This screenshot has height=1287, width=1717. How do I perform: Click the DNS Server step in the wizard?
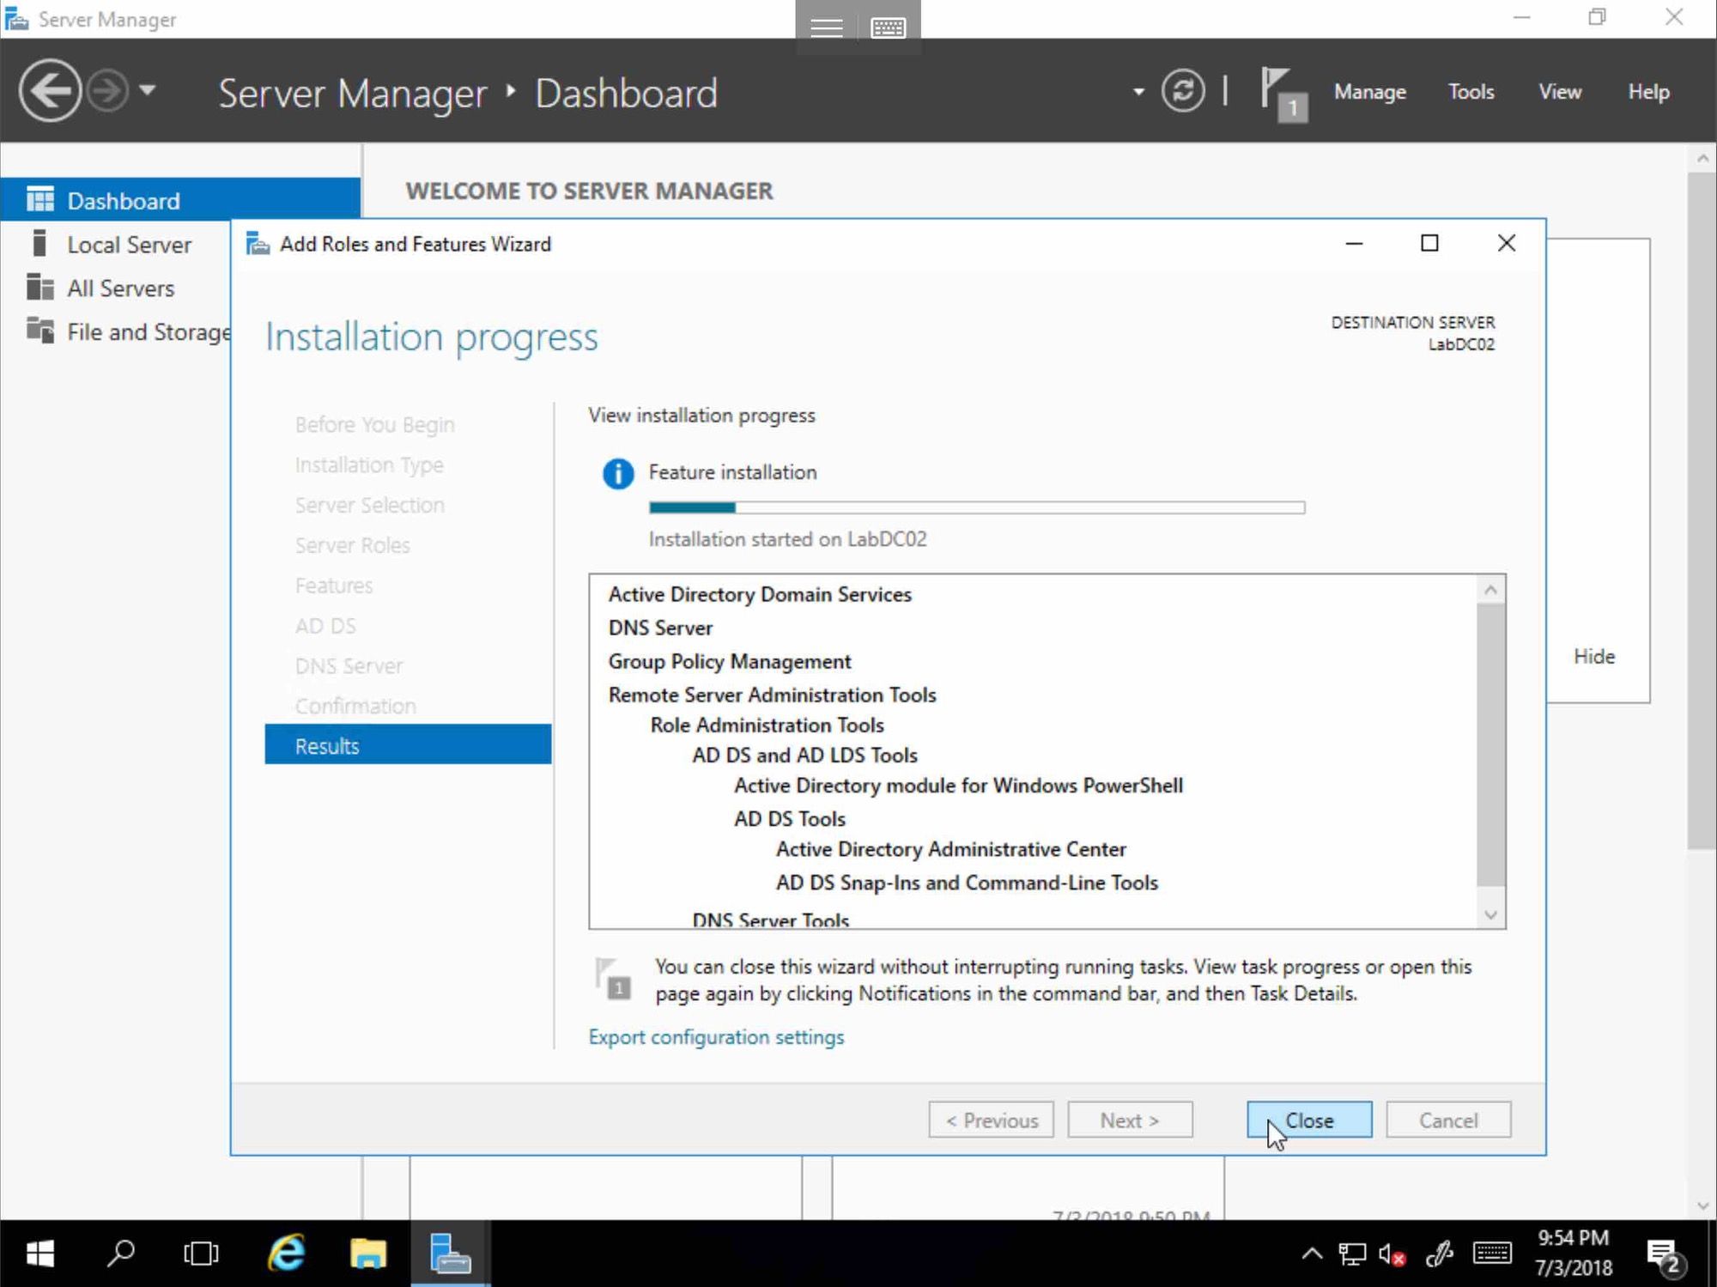coord(349,665)
